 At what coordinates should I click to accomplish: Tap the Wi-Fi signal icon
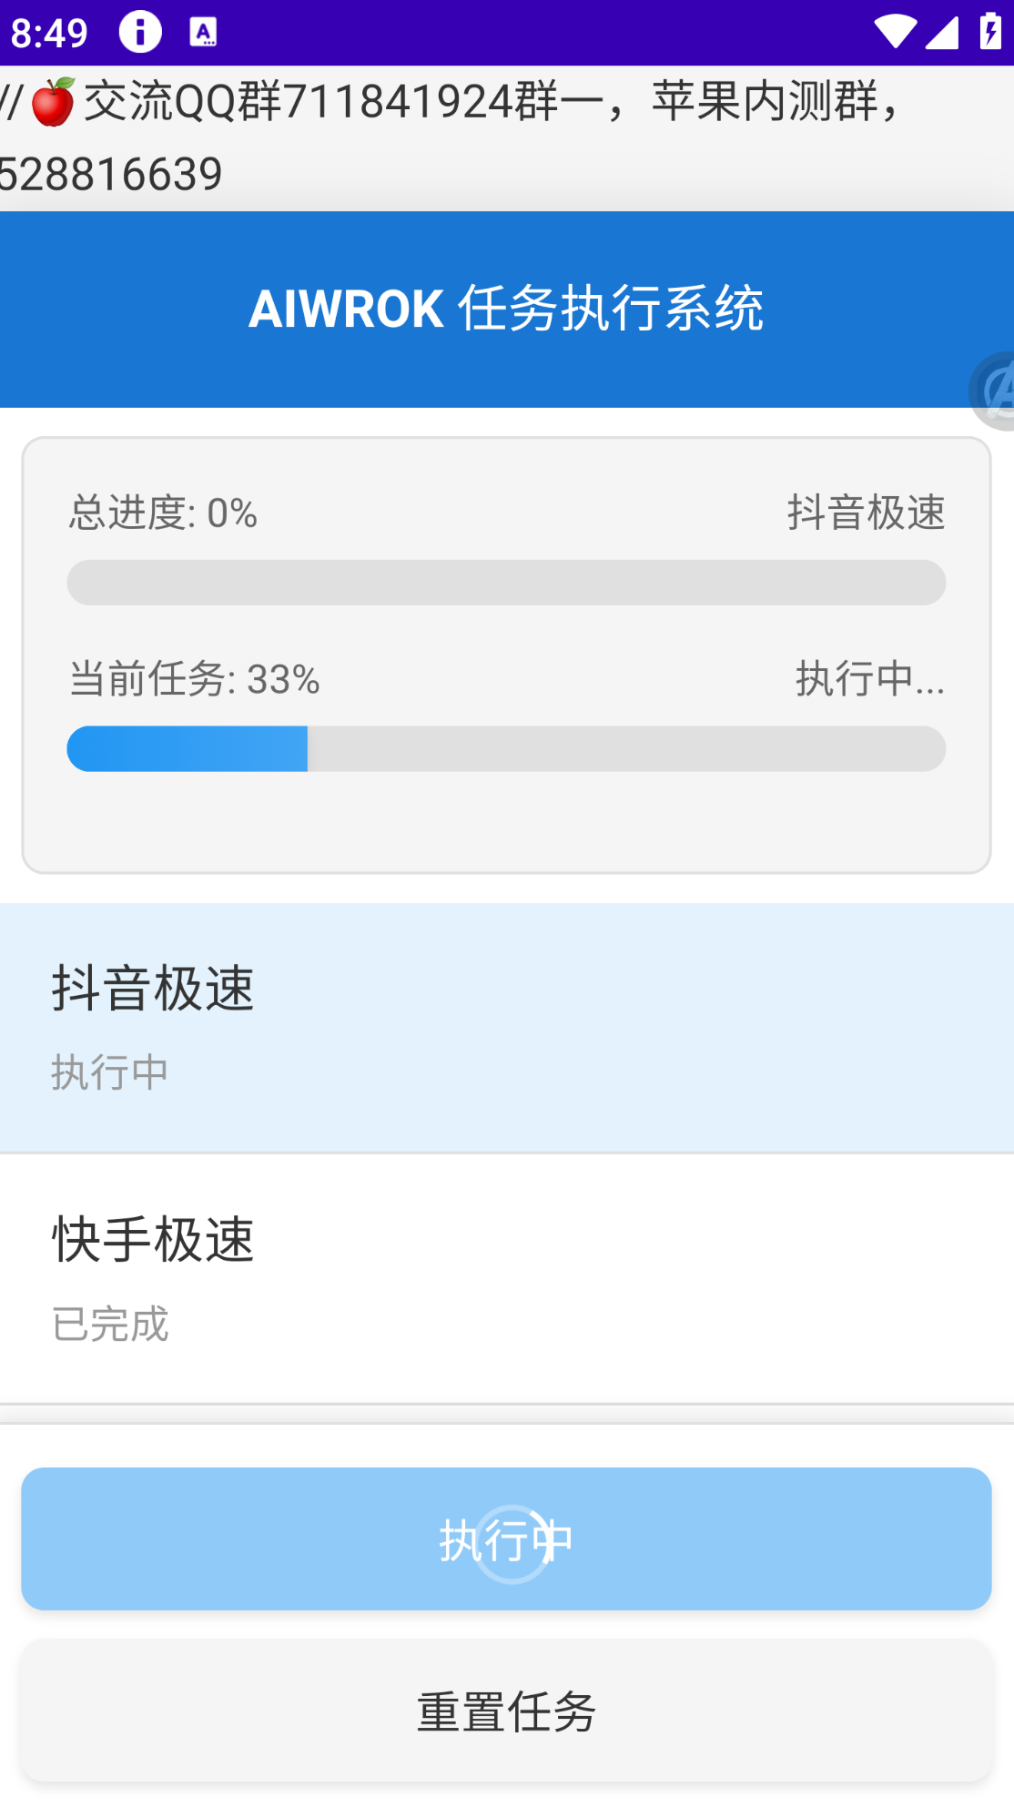pos(894,33)
